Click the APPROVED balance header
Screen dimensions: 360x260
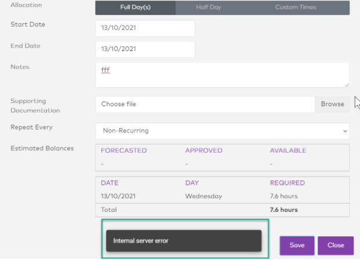(203, 150)
